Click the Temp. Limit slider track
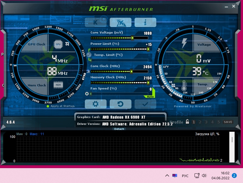243x183 pixels. pyautogui.click(x=119, y=60)
